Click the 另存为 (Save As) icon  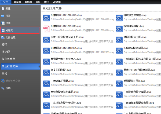tap(3, 30)
